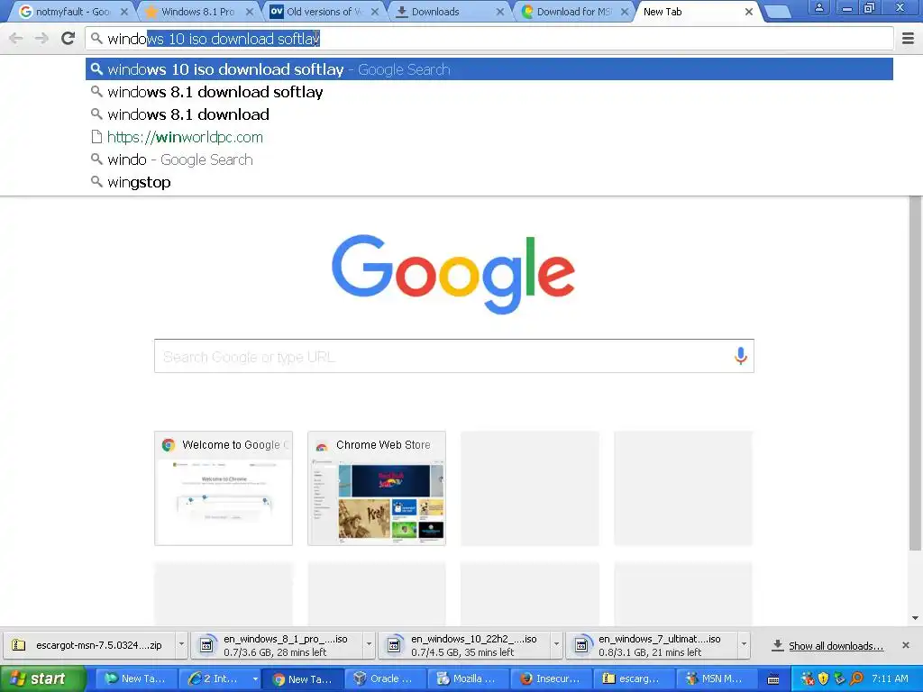Close the Windows 8.1 Pro tab
The height and width of the screenshot is (692, 923).
(250, 12)
